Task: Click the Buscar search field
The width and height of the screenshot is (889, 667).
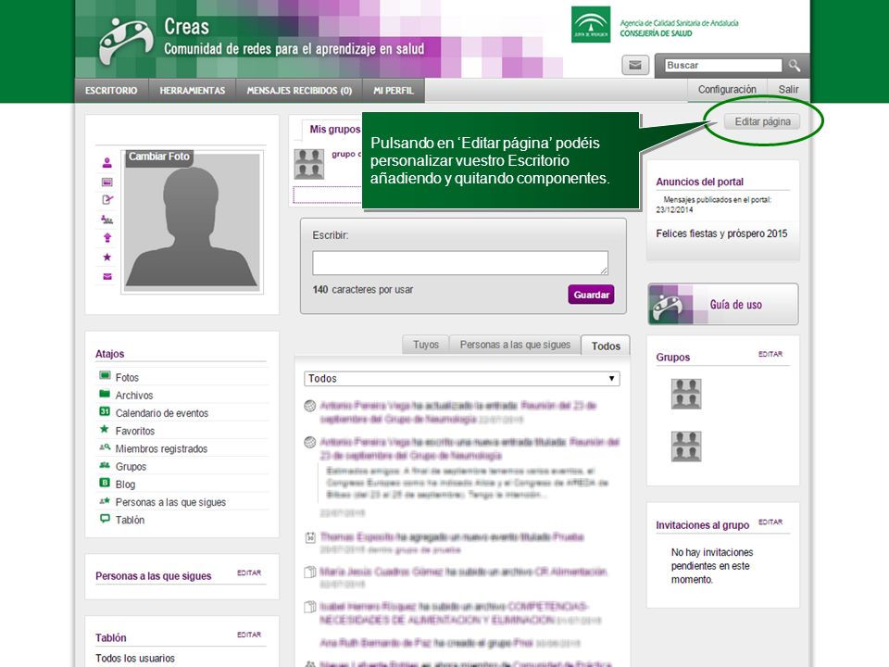Action: point(723,65)
